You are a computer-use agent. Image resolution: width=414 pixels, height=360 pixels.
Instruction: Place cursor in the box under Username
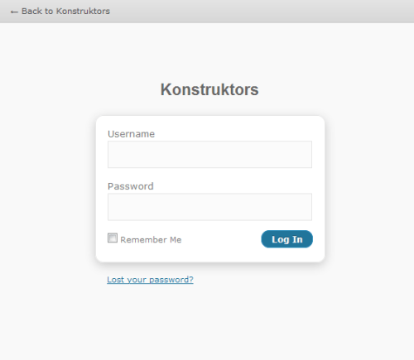click(209, 155)
